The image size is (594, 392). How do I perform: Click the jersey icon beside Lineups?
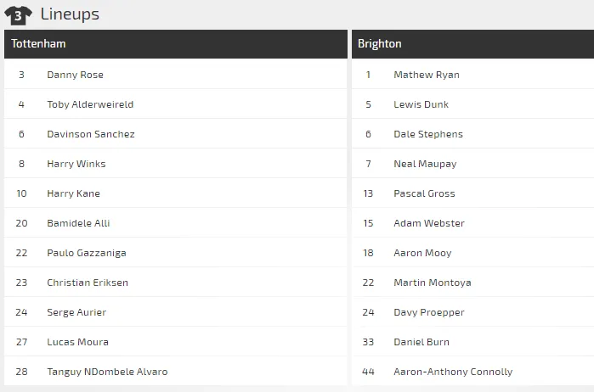[x=18, y=14]
